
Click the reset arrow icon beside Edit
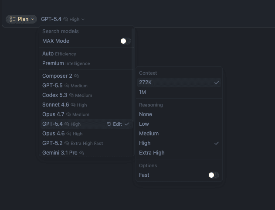coord(109,124)
